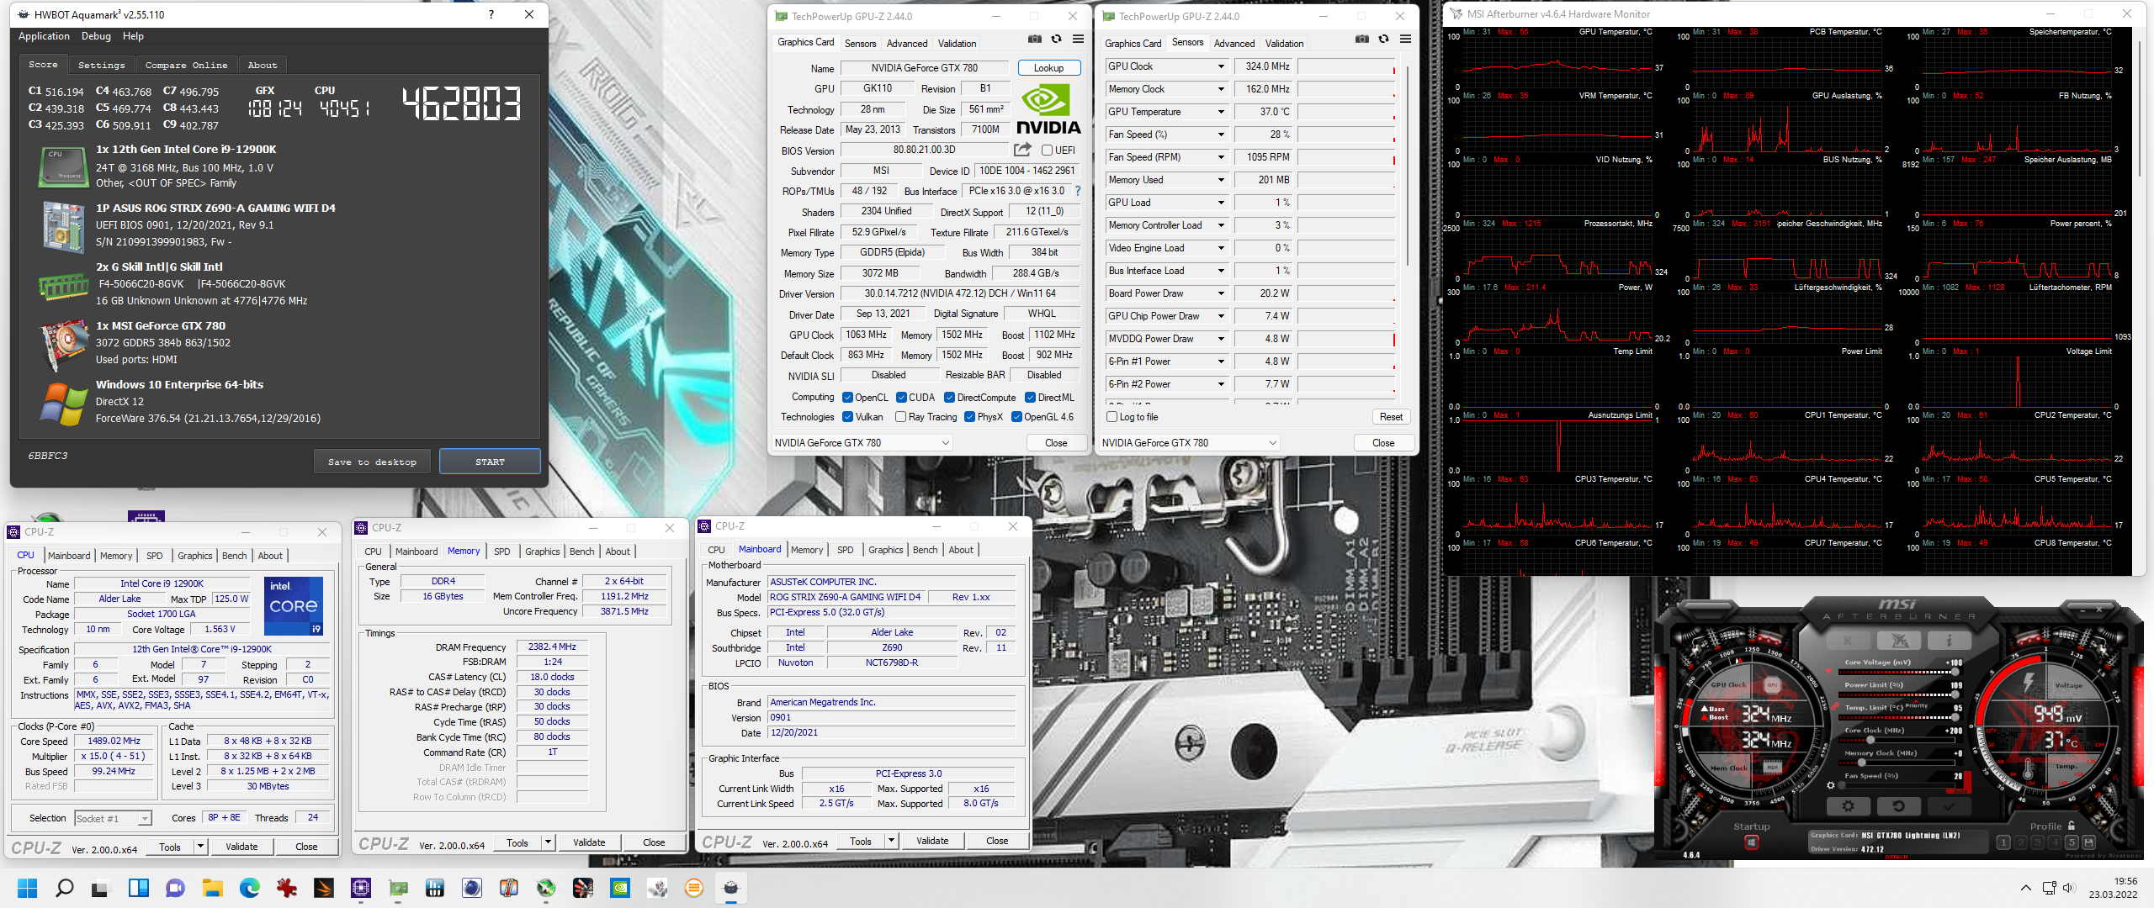Viewport: 2154px width, 908px height.
Task: Expand the GPU Temperature sensor dropdown
Action: tap(1221, 112)
